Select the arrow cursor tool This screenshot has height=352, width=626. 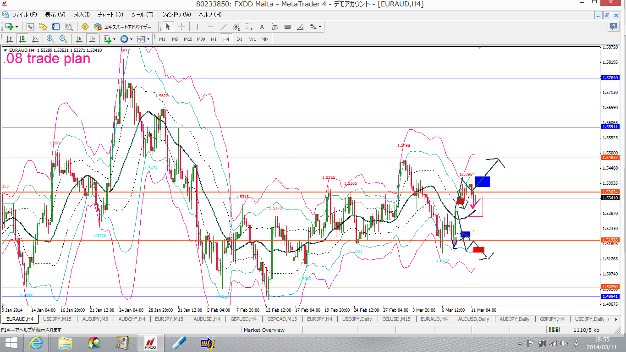pos(168,27)
